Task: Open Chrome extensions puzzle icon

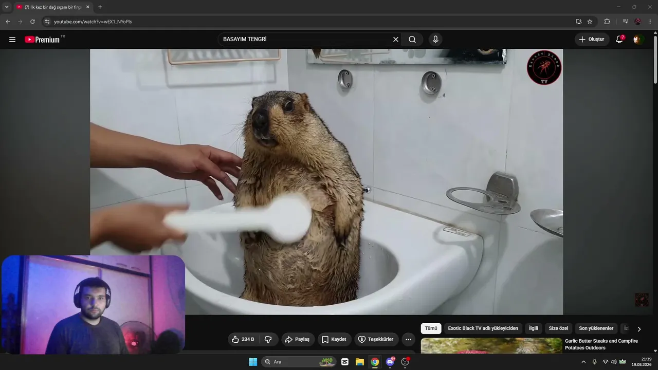Action: tap(607, 22)
